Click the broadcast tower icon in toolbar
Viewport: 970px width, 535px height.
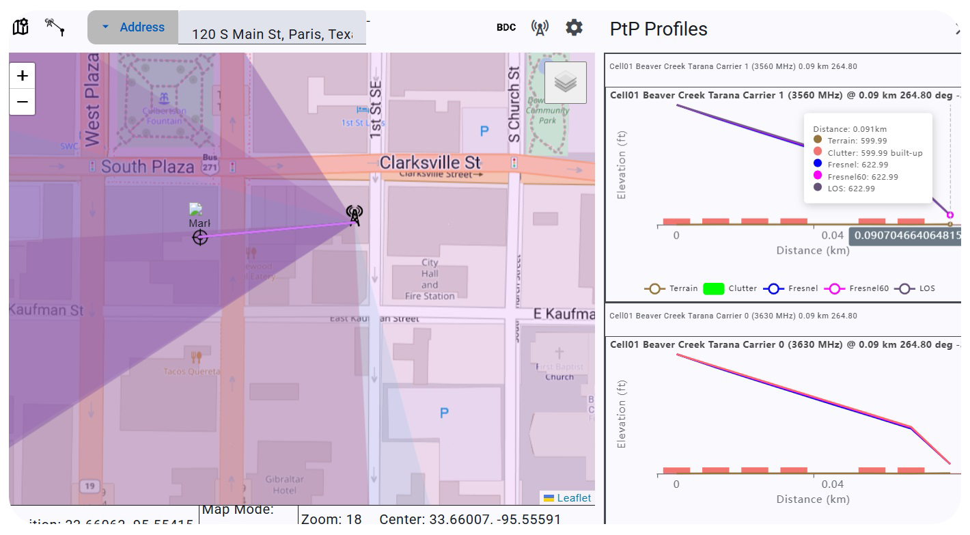click(540, 27)
